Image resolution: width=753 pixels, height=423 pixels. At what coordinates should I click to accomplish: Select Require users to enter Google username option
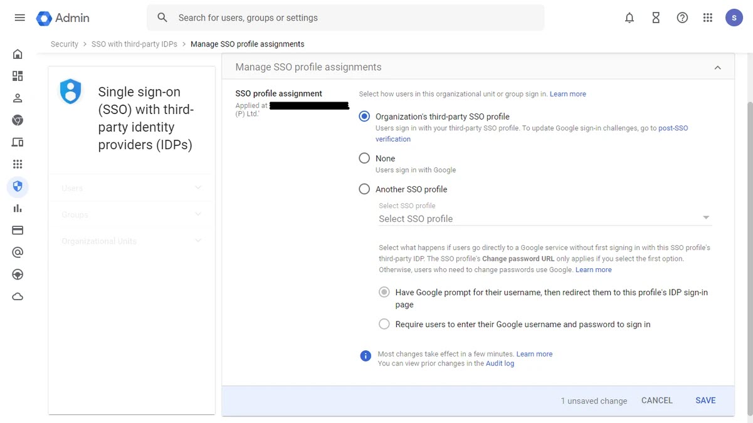click(384, 325)
